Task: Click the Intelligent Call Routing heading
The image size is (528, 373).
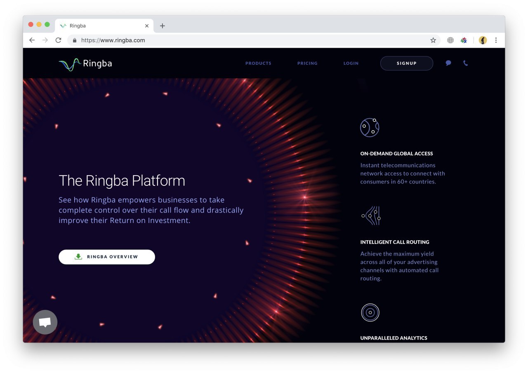Action: [x=395, y=242]
